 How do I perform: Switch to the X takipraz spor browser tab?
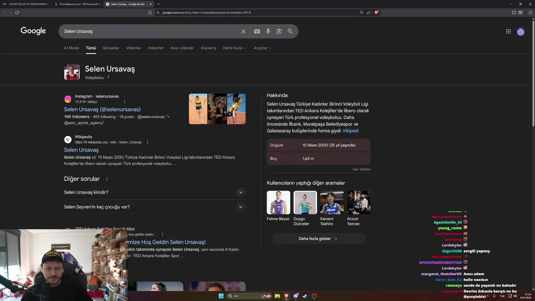coord(77,4)
